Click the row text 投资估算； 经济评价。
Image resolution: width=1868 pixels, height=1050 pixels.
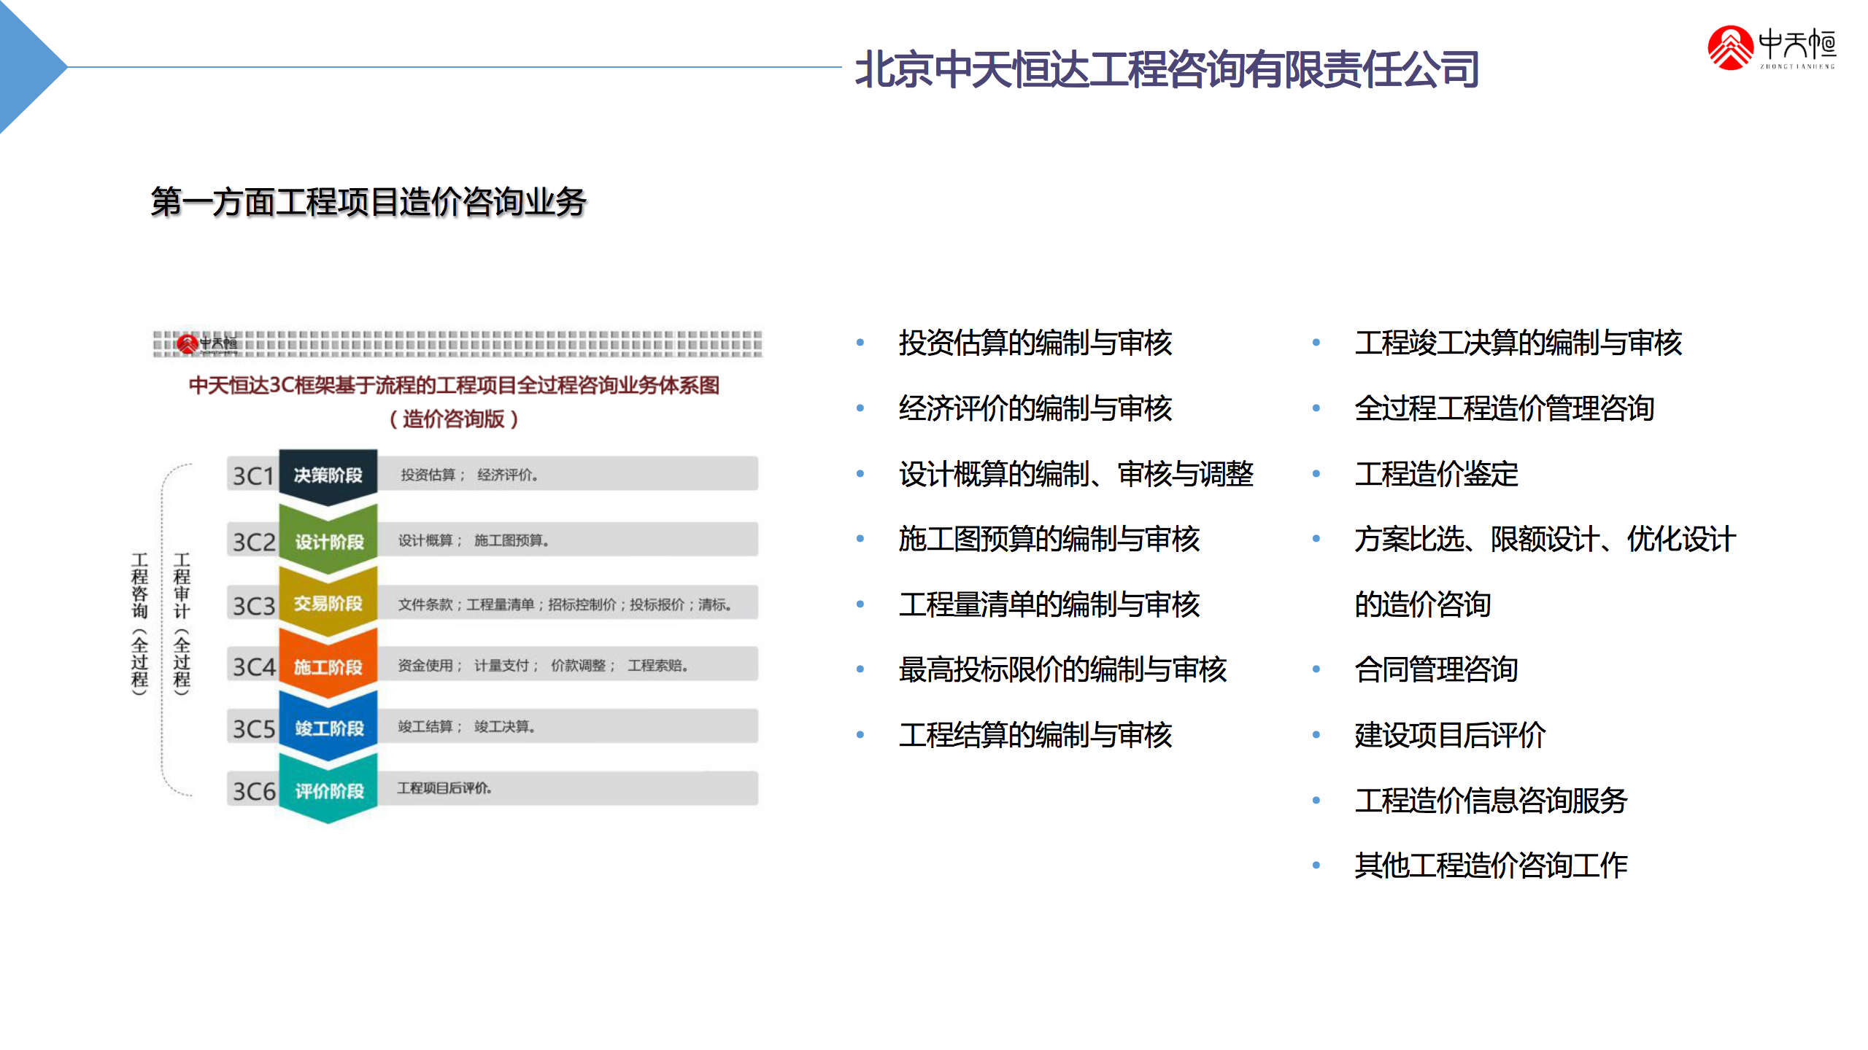pos(470,475)
